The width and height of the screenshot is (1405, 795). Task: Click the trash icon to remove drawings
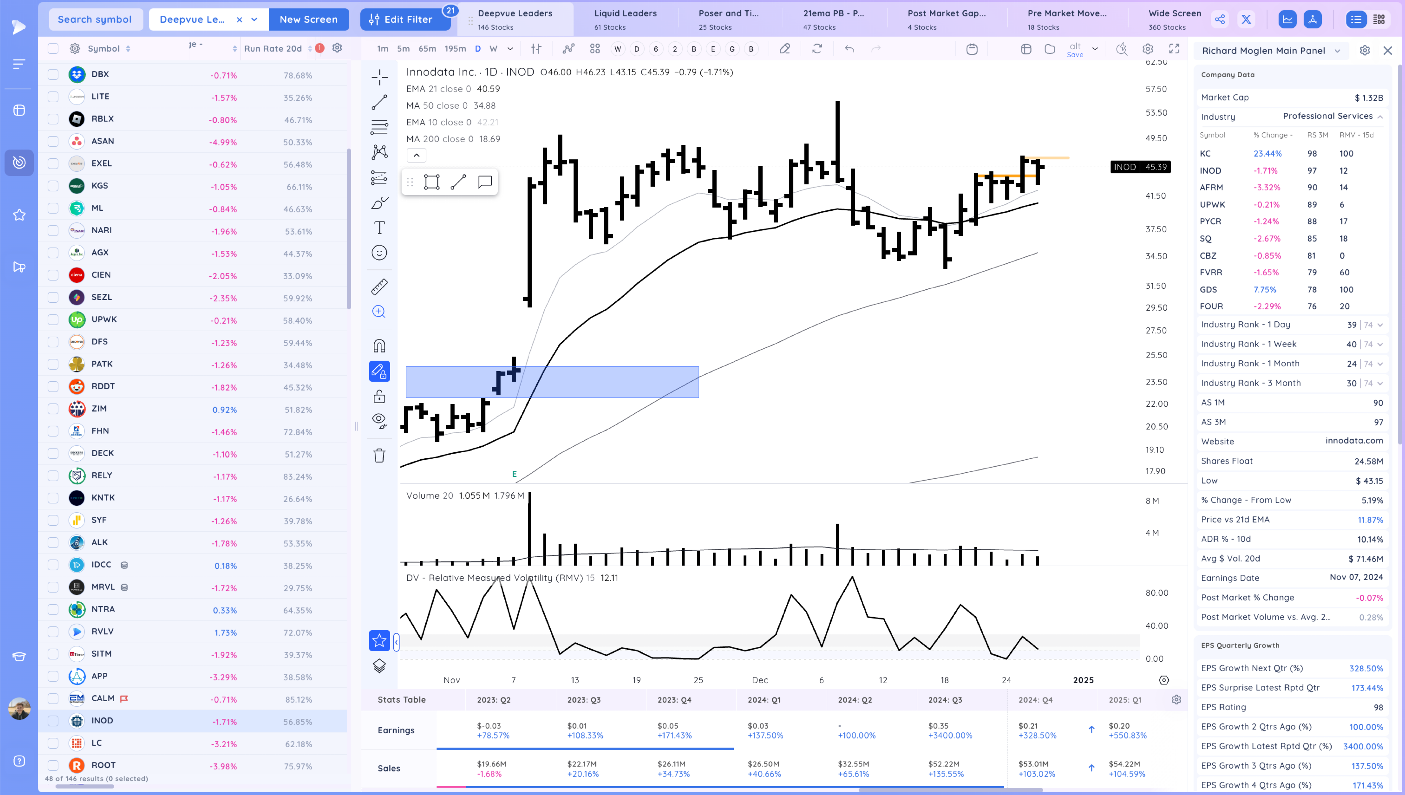[379, 455]
